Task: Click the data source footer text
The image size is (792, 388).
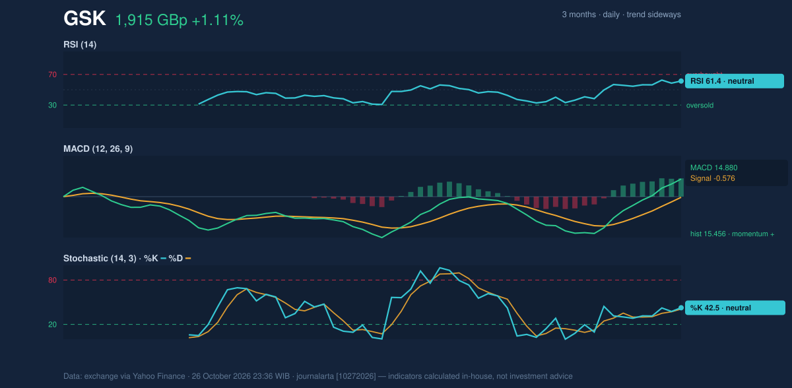Action: pyautogui.click(x=318, y=376)
